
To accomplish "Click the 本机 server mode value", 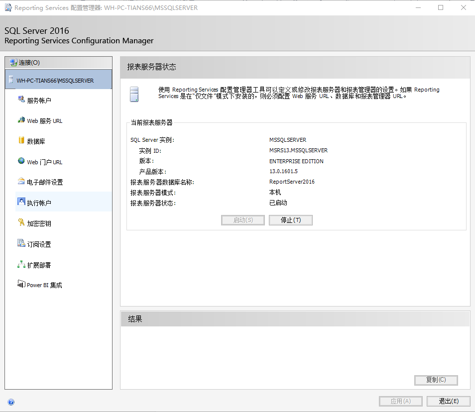I will click(275, 192).
